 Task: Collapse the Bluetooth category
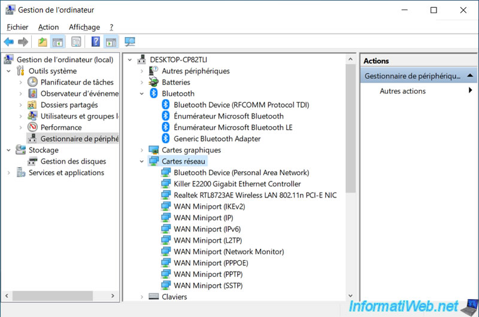(x=142, y=94)
